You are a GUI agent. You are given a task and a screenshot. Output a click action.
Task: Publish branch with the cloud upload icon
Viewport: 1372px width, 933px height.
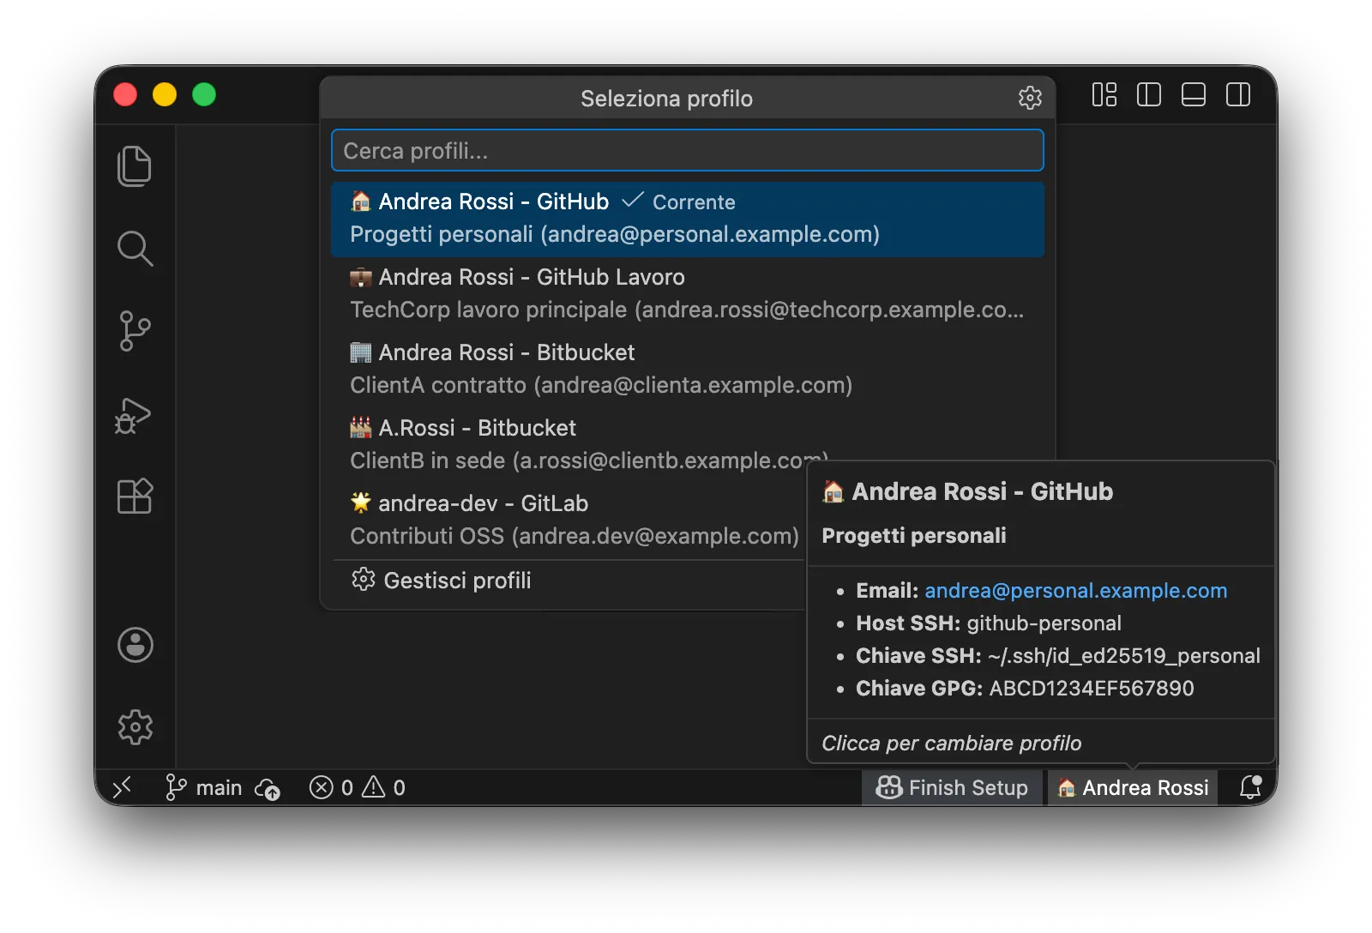[268, 788]
